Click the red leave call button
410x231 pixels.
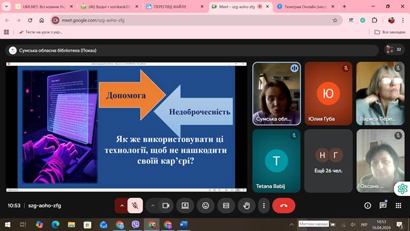(284, 205)
